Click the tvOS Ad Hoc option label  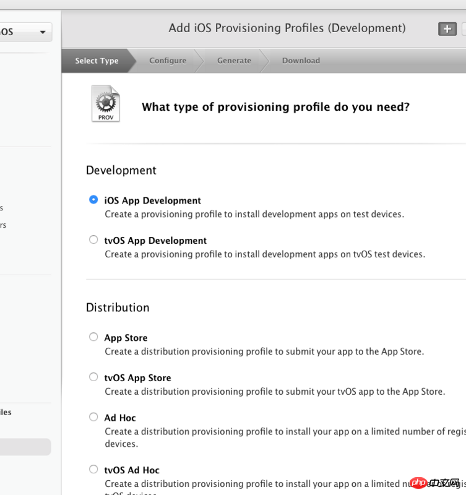click(x=132, y=470)
